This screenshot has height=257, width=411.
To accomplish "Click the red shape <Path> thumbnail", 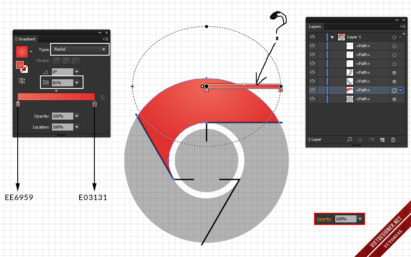I will (x=350, y=90).
